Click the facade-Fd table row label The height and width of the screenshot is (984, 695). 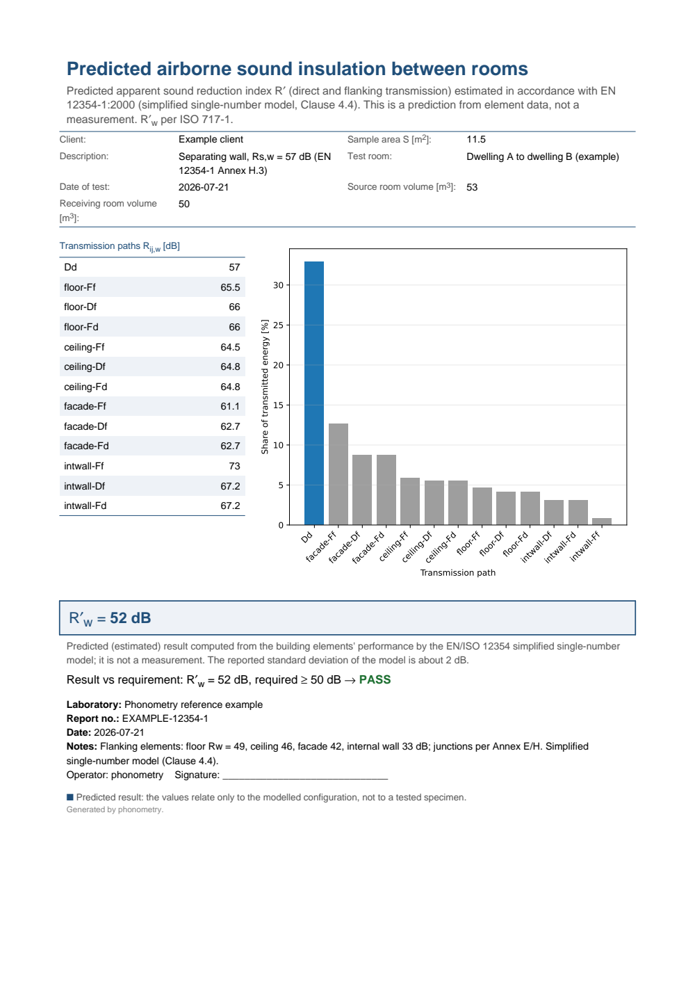(86, 446)
